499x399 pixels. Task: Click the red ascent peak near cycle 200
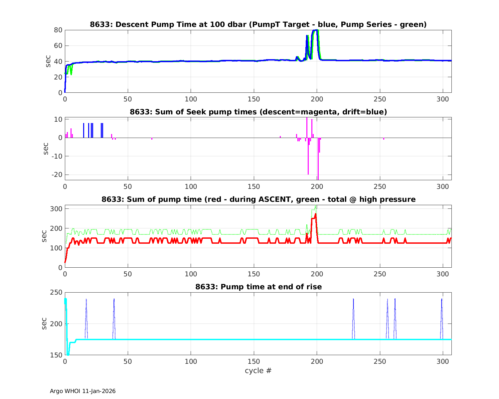[x=315, y=215]
